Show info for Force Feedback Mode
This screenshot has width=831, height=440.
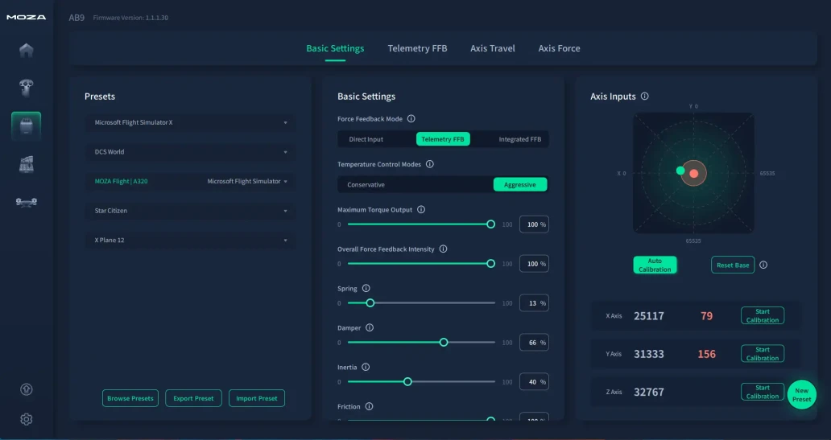[411, 118]
